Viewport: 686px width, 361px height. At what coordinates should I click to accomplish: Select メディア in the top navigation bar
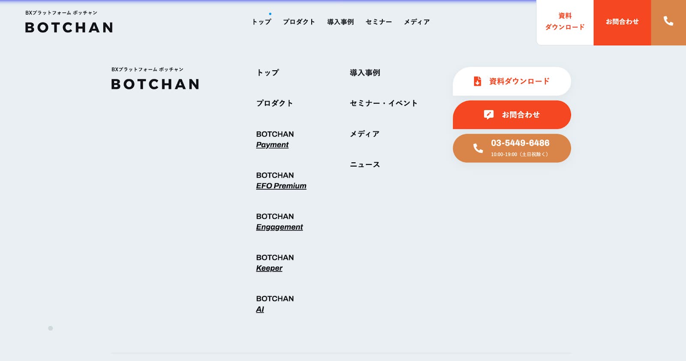416,22
